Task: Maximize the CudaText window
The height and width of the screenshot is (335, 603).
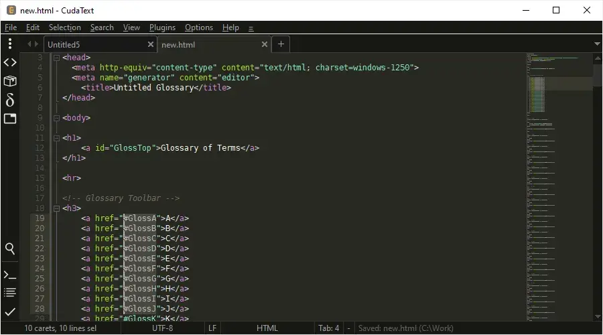Action: [556, 10]
